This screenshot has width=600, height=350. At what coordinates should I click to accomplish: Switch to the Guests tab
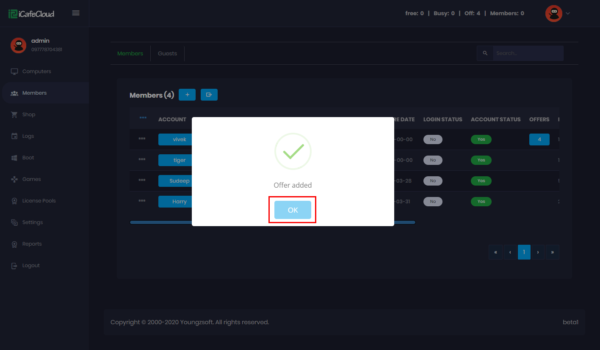coord(167,54)
